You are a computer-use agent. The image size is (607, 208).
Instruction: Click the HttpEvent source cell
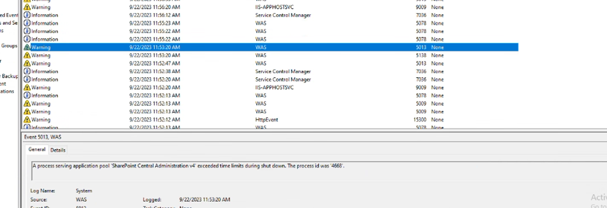(267, 120)
